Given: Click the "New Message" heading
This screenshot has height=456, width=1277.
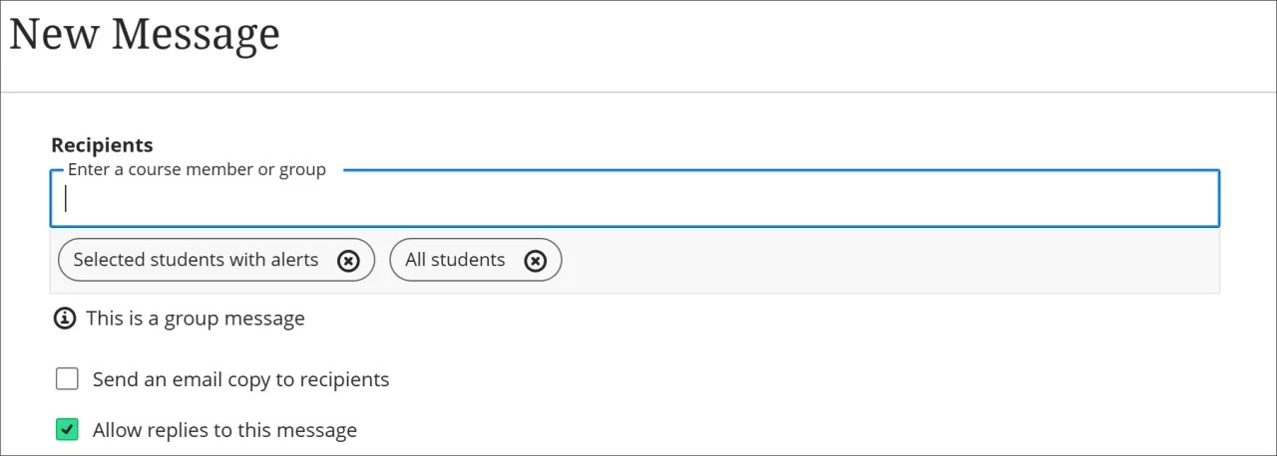Looking at the screenshot, I should (145, 34).
